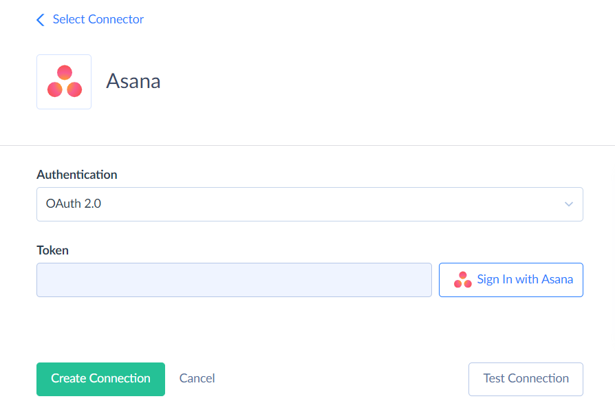Viewport: 615px width, 412px height.
Task: Click inside the Token input field
Action: (x=234, y=279)
